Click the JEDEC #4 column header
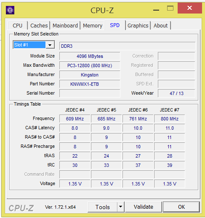The width and height of the screenshot is (205, 218). (x=75, y=110)
